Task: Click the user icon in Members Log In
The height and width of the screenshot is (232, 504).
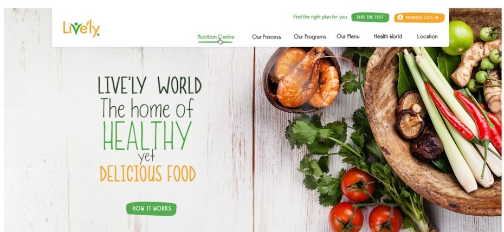Action: (400, 18)
